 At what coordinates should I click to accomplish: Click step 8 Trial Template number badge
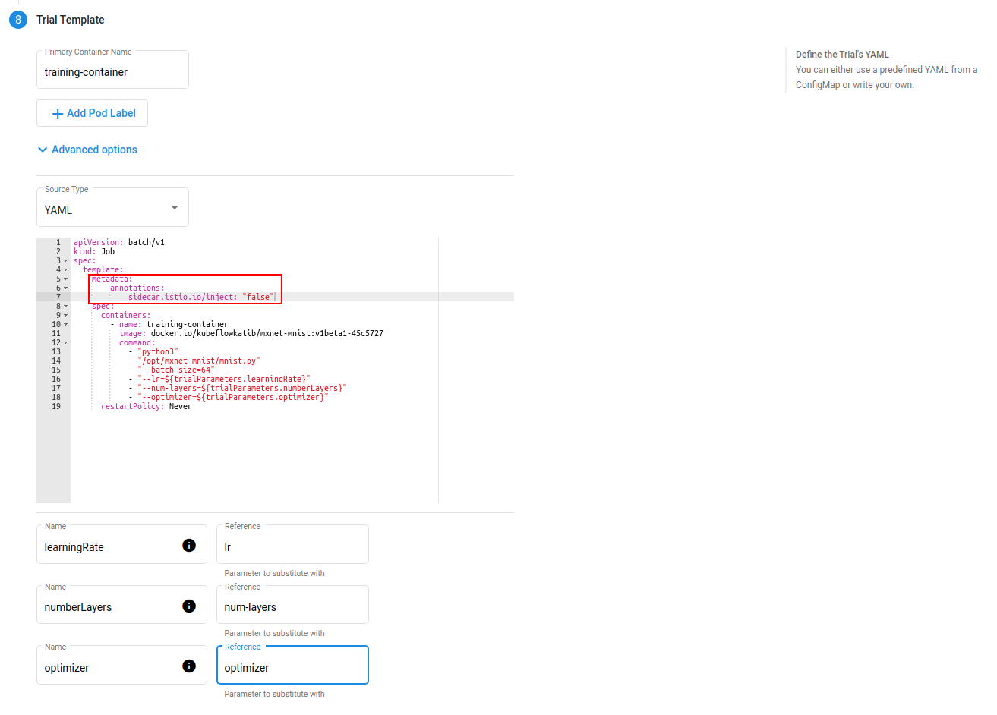click(18, 20)
